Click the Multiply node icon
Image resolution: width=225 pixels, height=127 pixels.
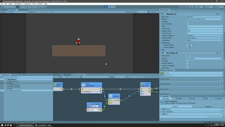coord(110,96)
